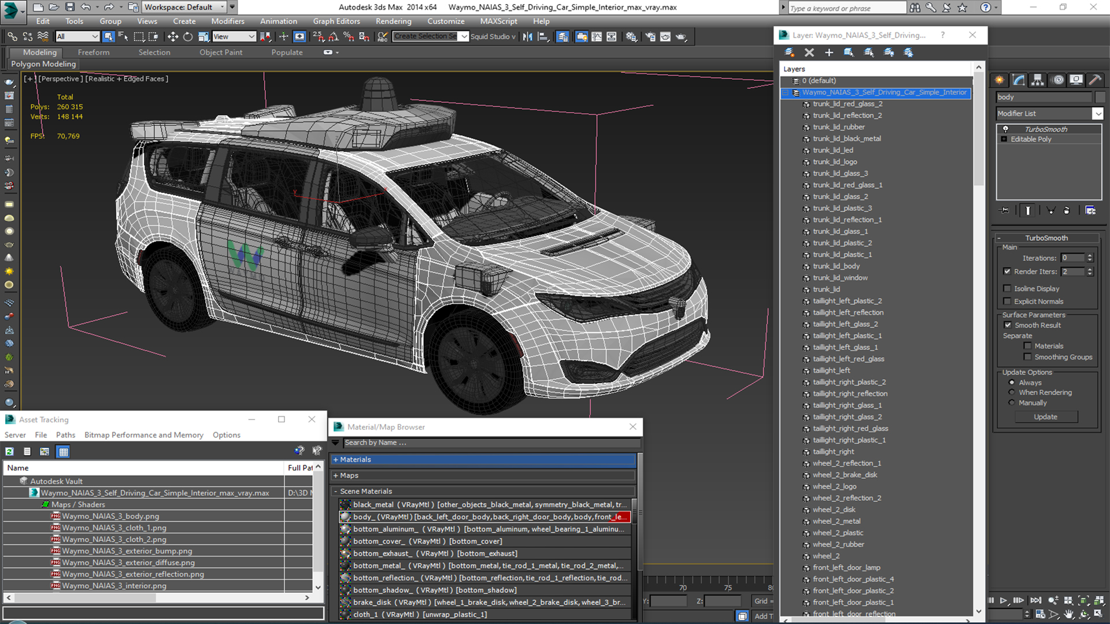
Task: Click the Select by Name icon
Action: [123, 36]
